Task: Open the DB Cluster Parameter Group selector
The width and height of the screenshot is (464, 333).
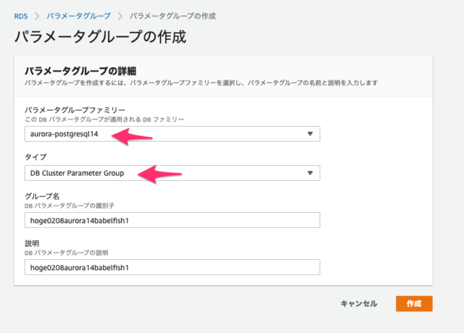Action: [173, 173]
